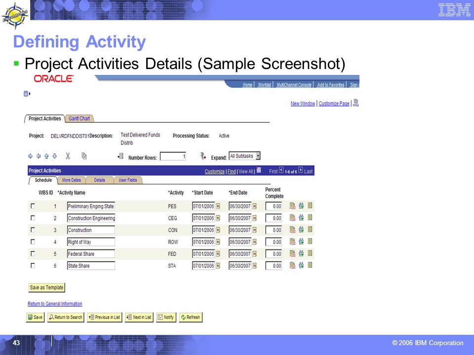Click the Customize link in grid header
The height and width of the screenshot is (355, 474).
(x=214, y=172)
